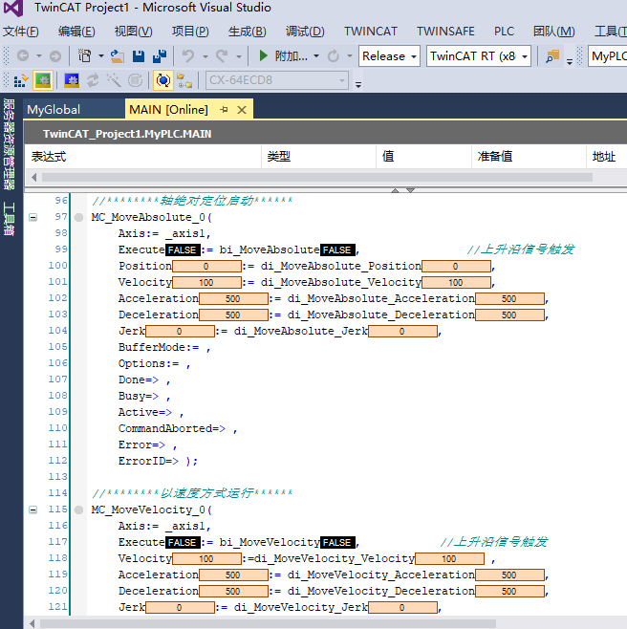Click the refresh circular arrow icon
627x629 pixels.
tap(333, 55)
